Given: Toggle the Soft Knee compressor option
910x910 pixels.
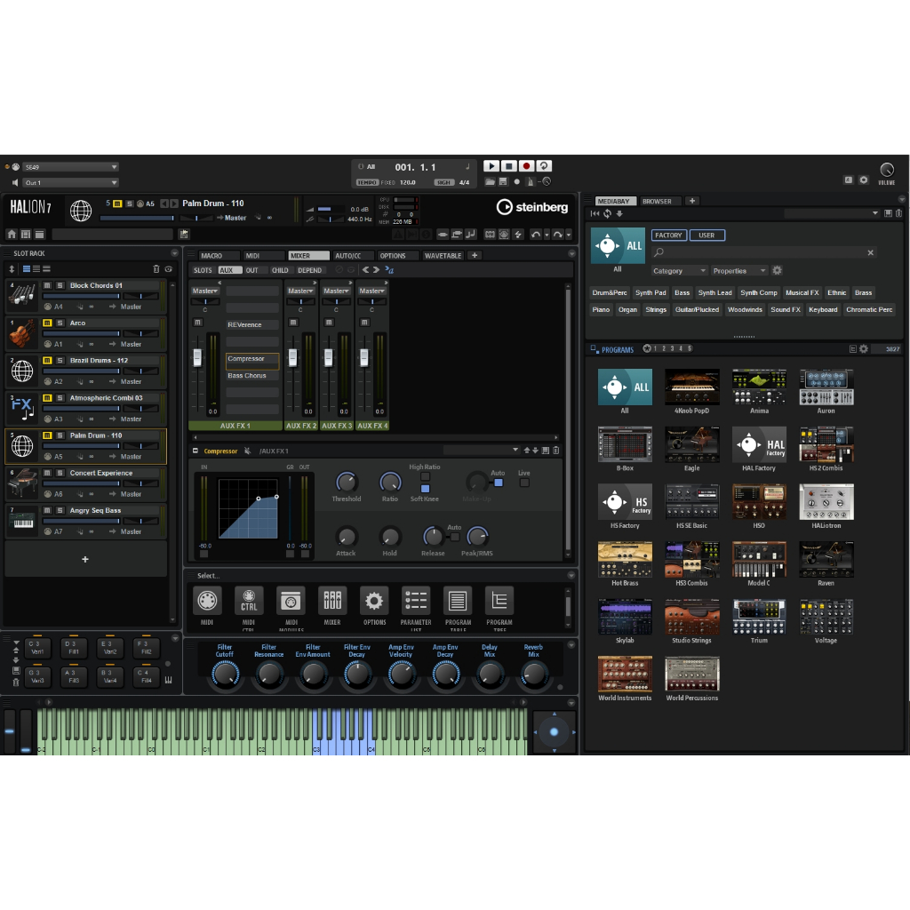Looking at the screenshot, I should [x=425, y=489].
